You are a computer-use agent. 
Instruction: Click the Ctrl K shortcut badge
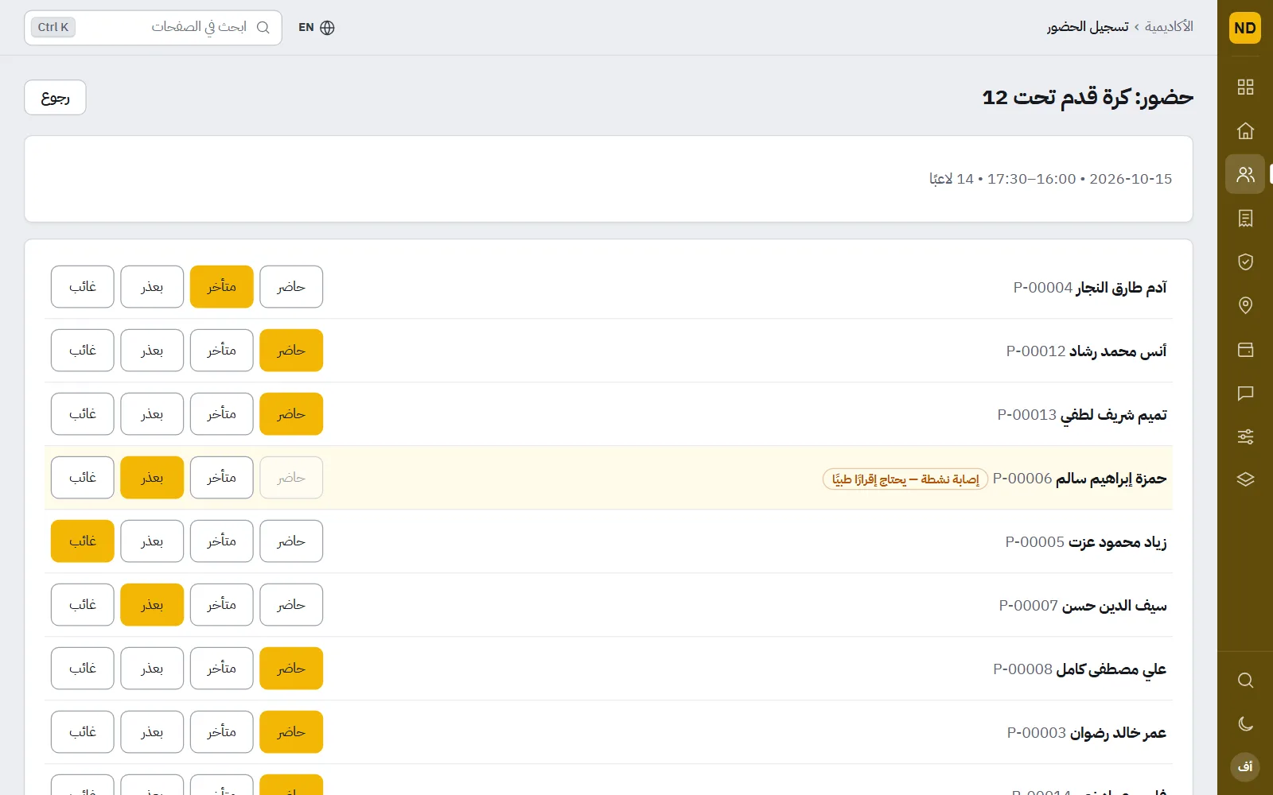coord(53,27)
